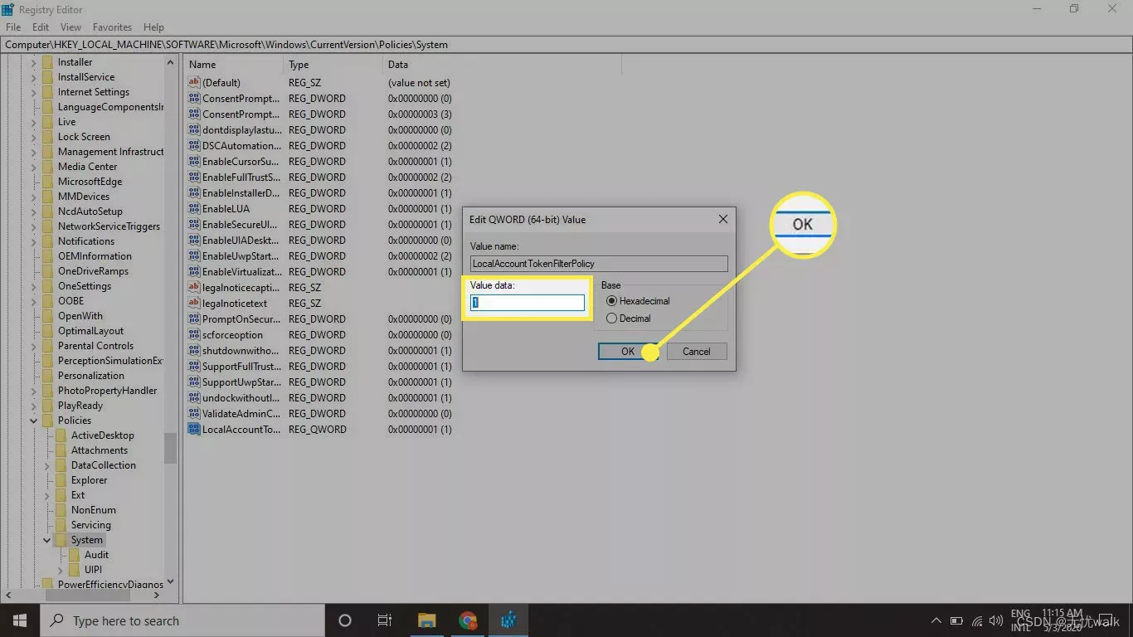Select the Explorer key in tree
1133x637 pixels.
click(x=89, y=480)
